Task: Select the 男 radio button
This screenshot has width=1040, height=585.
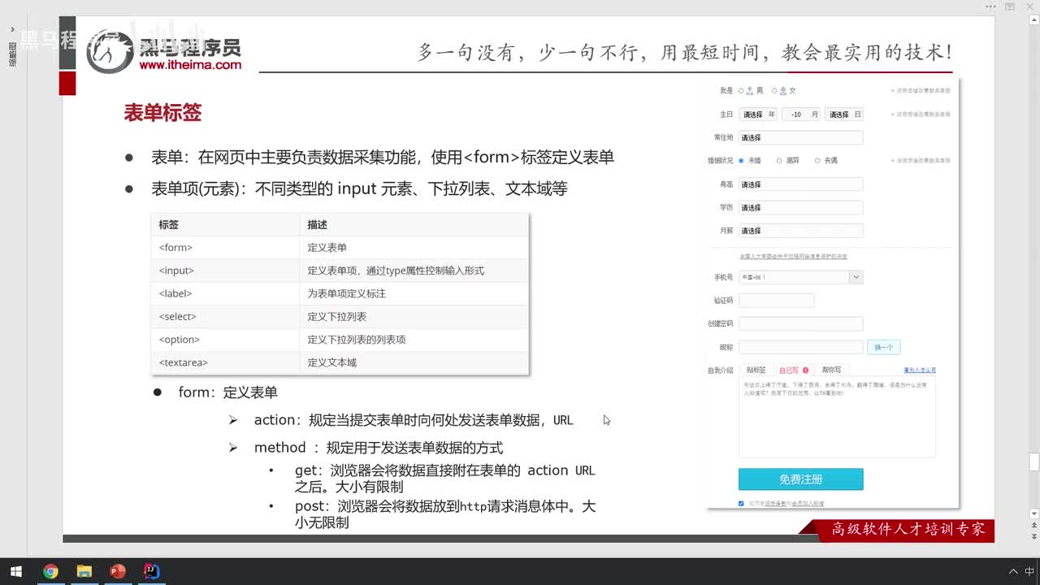Action: [x=741, y=91]
